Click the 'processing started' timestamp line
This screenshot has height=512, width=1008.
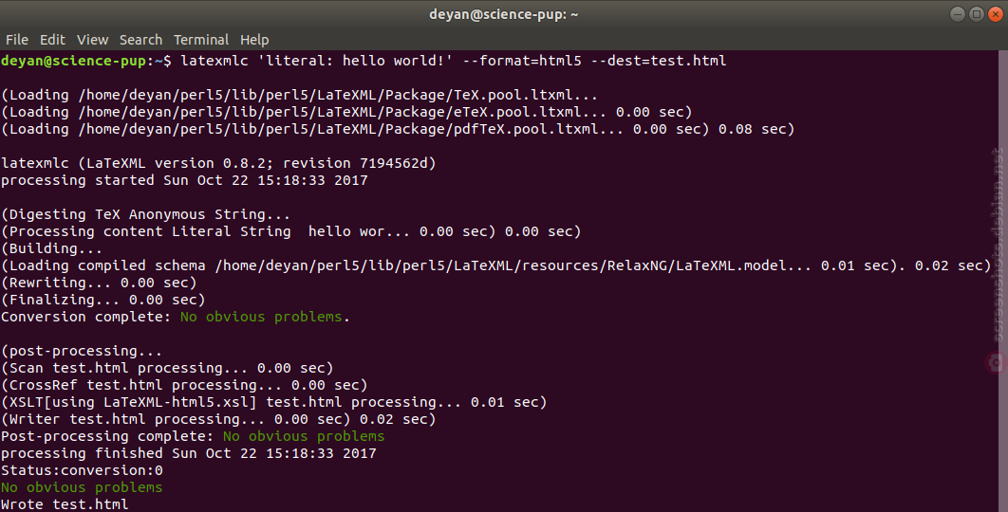184,180
